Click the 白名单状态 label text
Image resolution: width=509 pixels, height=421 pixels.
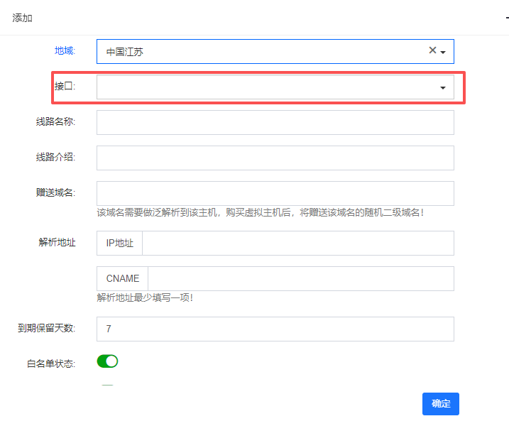click(50, 363)
